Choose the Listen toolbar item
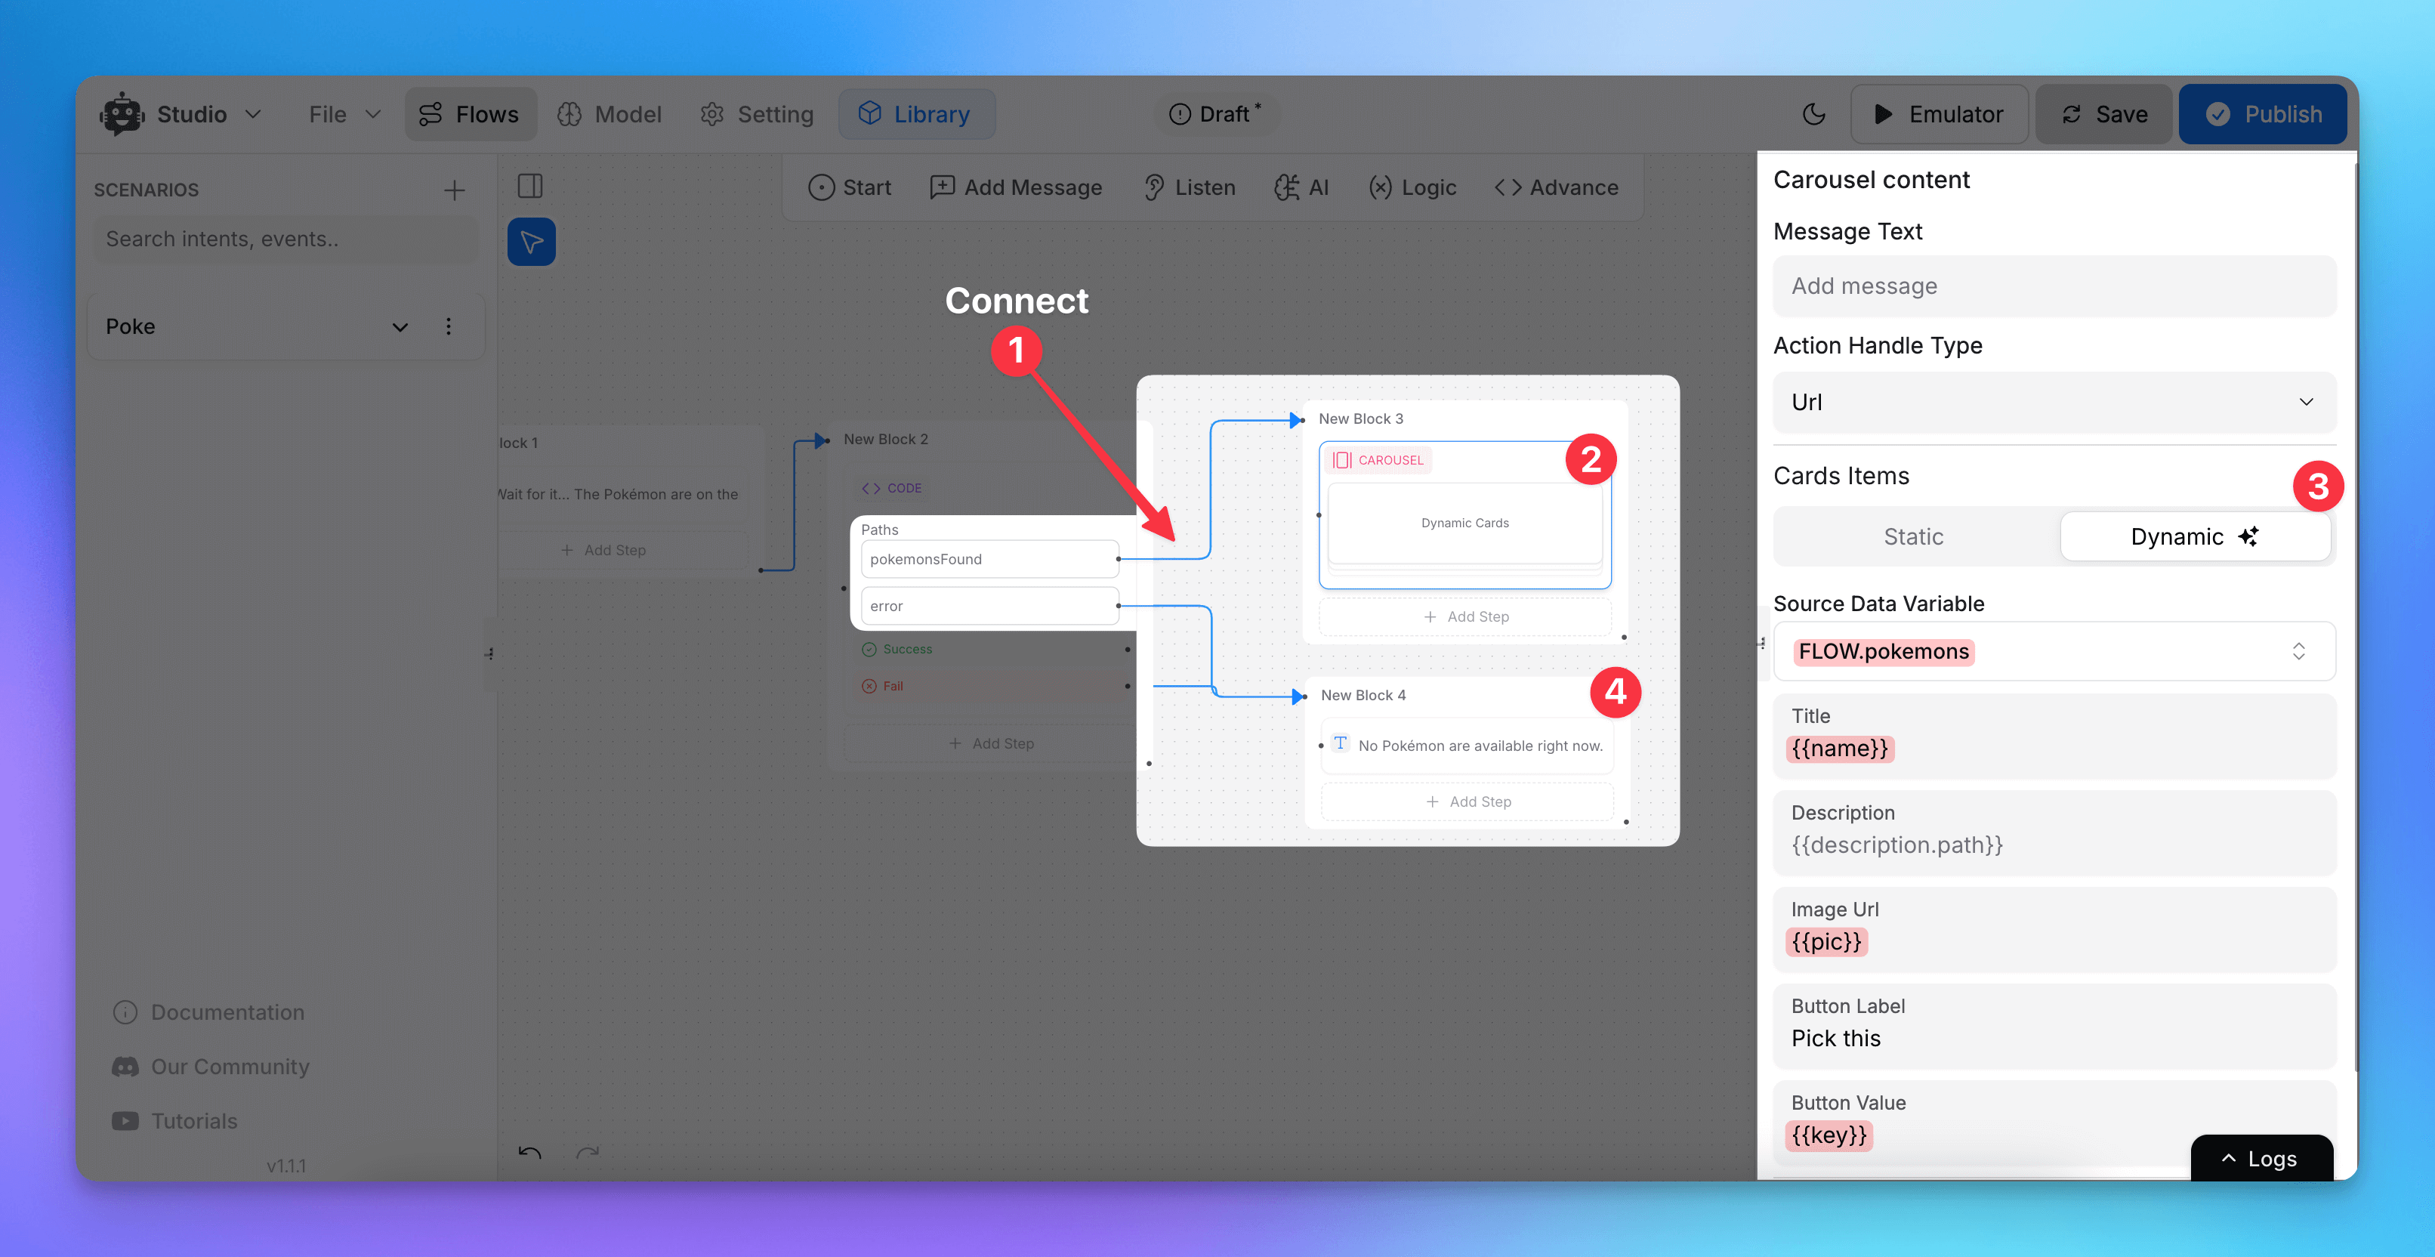2435x1257 pixels. point(1189,188)
